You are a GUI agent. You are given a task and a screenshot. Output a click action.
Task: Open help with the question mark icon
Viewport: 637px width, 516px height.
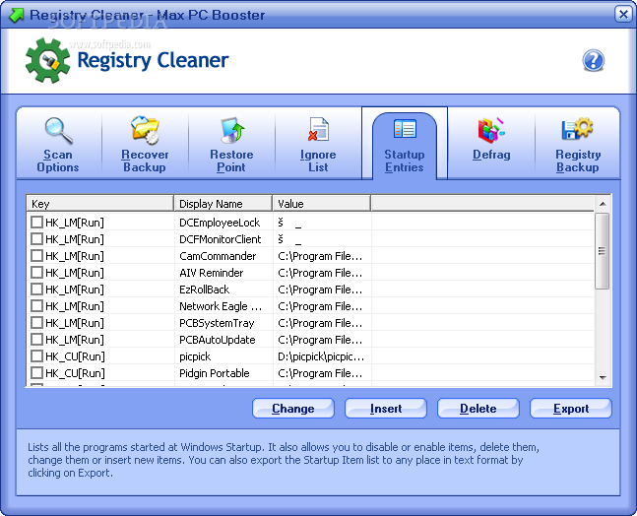593,60
